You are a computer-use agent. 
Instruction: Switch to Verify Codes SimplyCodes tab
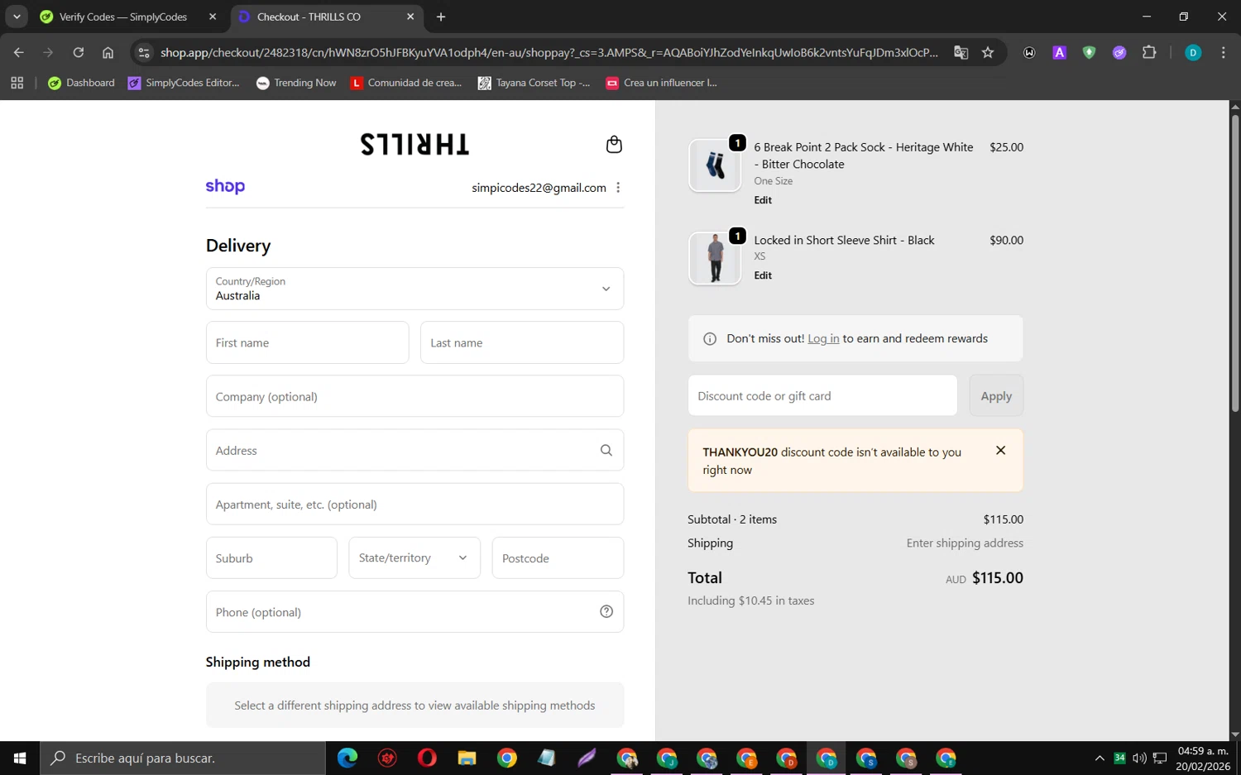tap(124, 17)
